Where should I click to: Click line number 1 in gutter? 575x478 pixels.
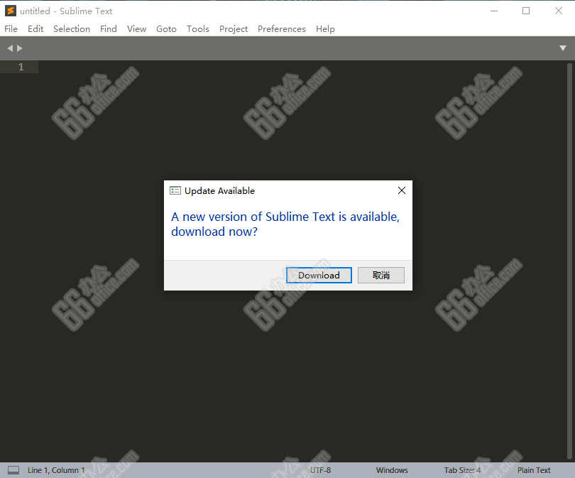[x=21, y=67]
